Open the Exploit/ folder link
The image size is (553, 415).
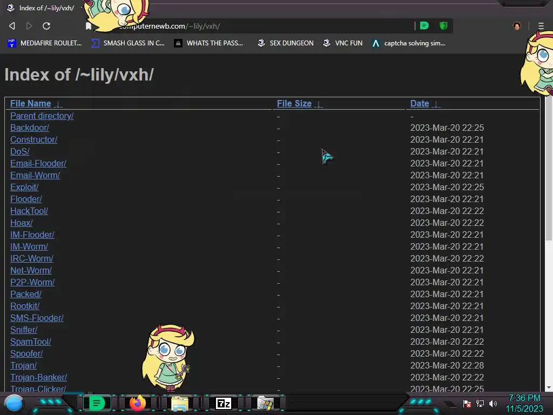point(24,187)
